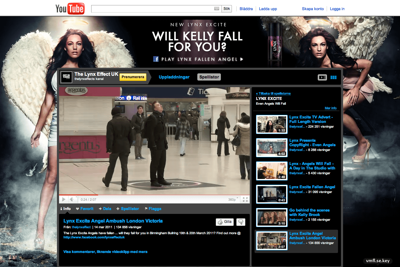Open the Lynx Excite TV Advert thumbnail

point(272,124)
